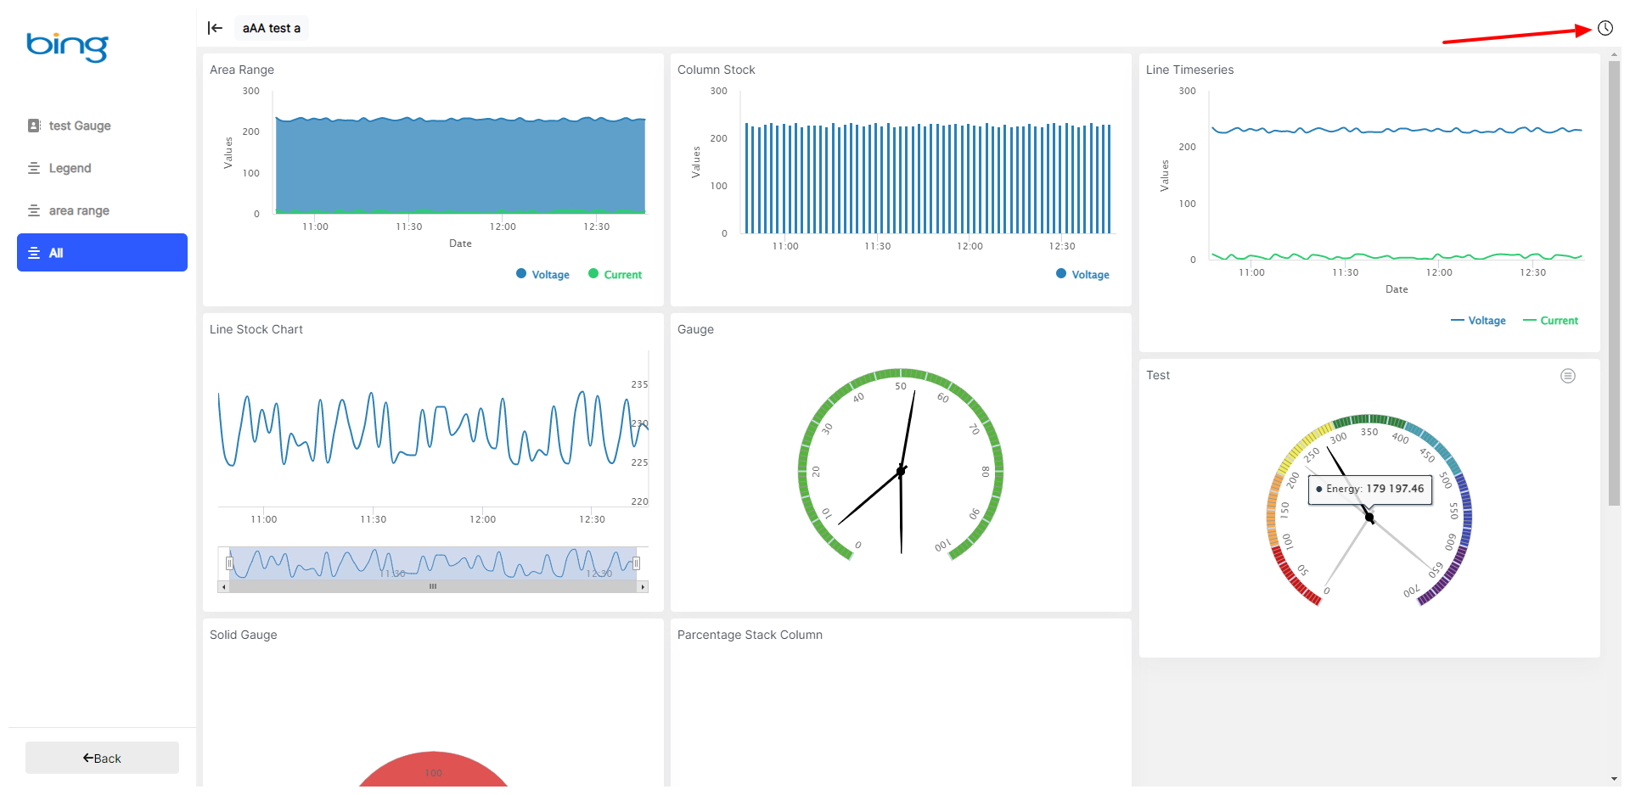Screen dimensions: 1630x795
Task: Click right handle of stock chart navigator
Action: (x=636, y=563)
